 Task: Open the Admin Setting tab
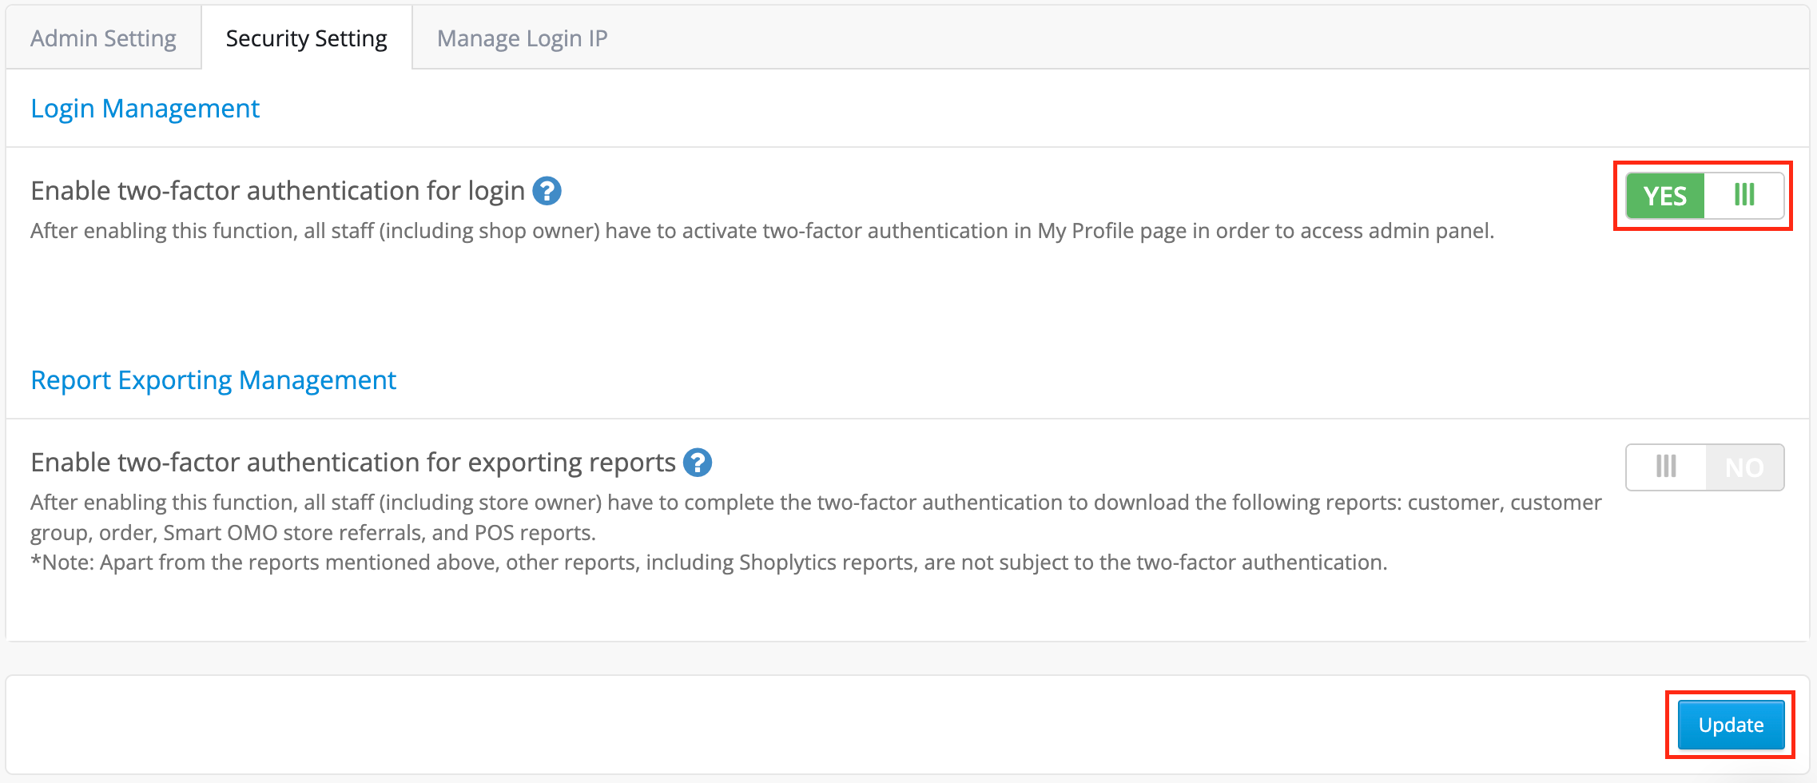(x=103, y=38)
